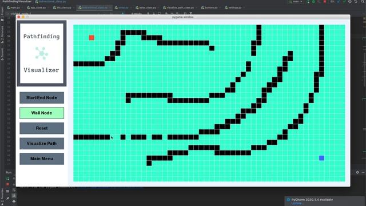Select bidirectional_class.py tab in PyCharm
Viewport: 366px width, 206px height.
94,7
